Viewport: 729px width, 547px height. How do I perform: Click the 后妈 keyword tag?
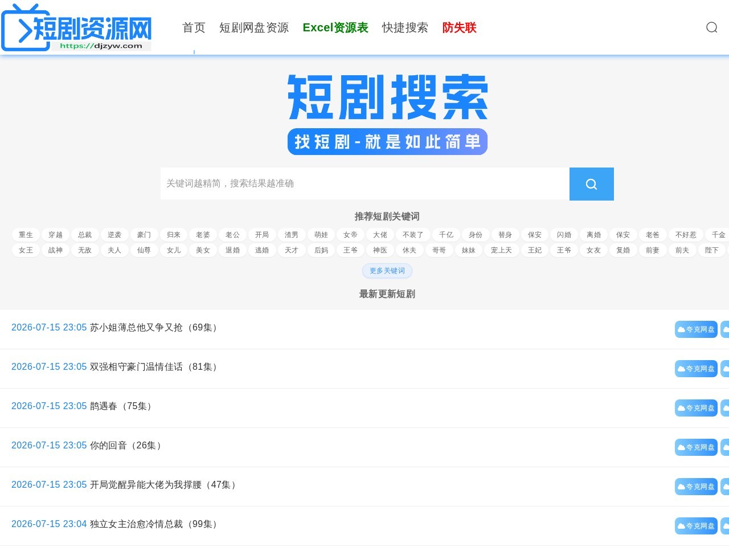click(321, 250)
